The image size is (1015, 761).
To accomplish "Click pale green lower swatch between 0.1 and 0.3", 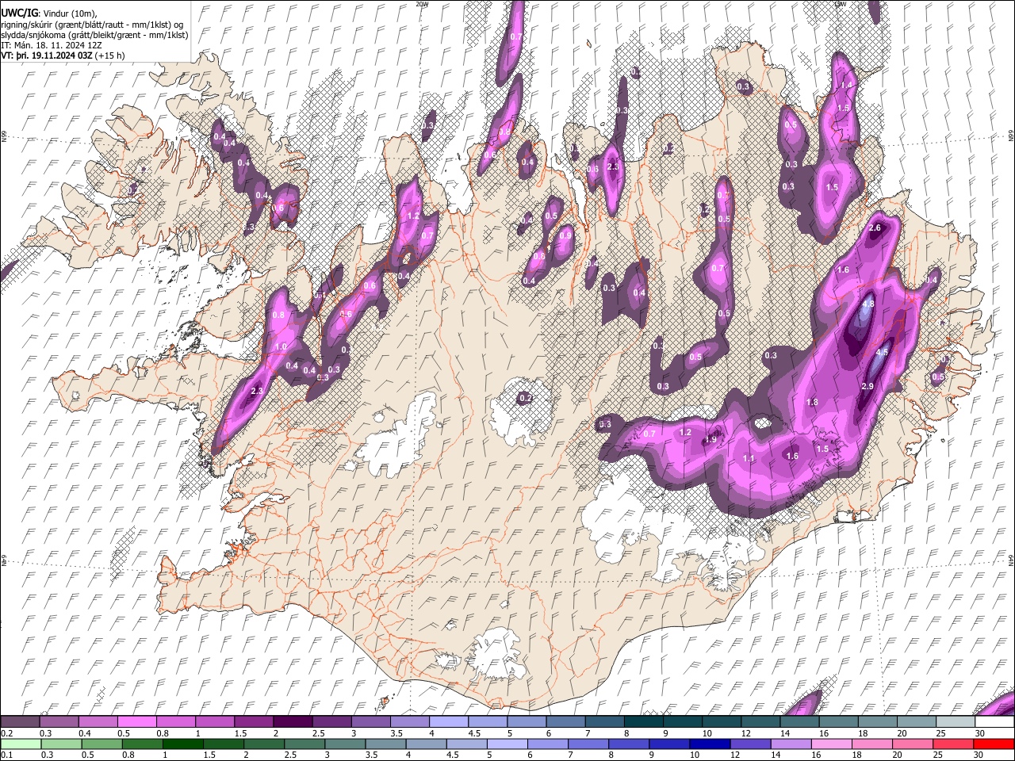I will coord(21,744).
